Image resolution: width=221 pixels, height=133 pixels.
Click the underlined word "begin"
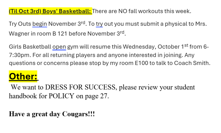click(40, 24)
